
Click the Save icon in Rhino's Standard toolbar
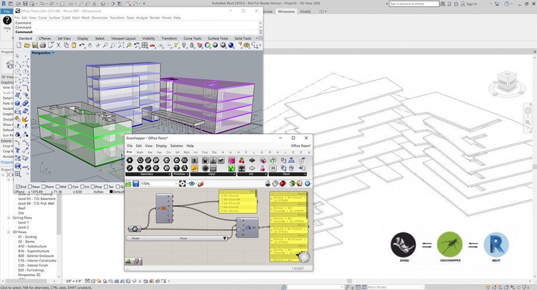[35, 45]
